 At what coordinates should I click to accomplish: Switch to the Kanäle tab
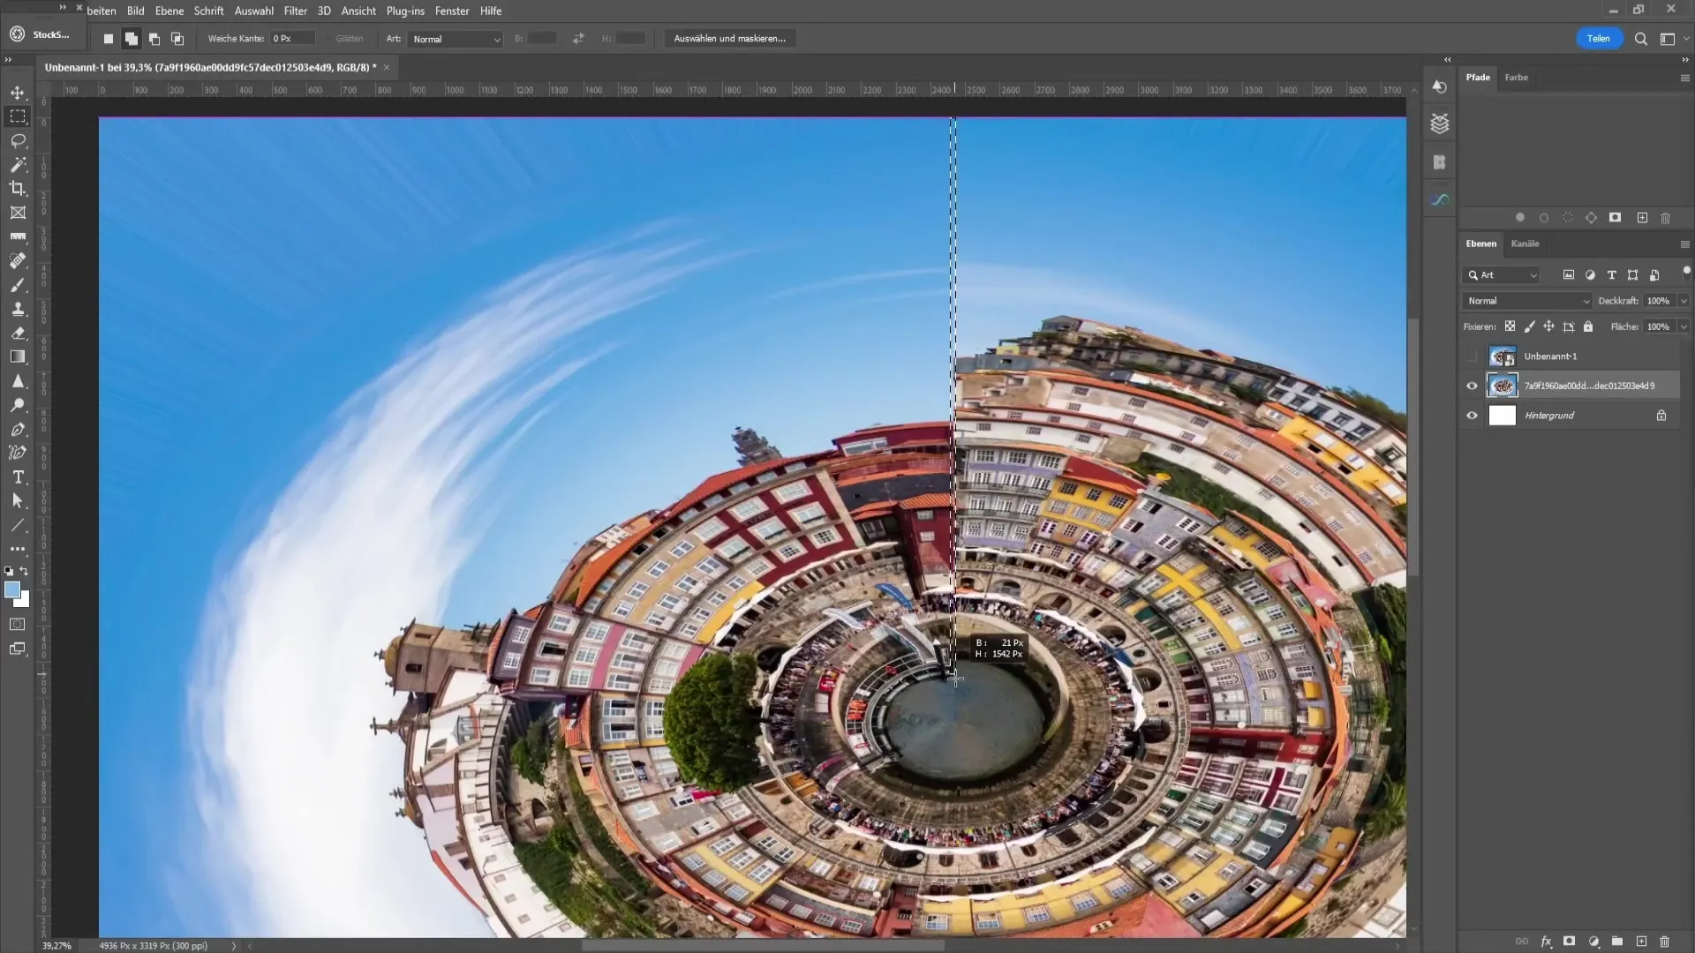[x=1525, y=244]
